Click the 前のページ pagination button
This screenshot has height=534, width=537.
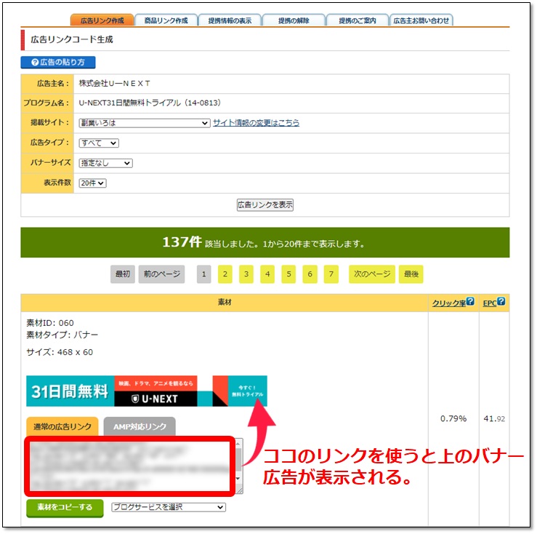point(161,274)
